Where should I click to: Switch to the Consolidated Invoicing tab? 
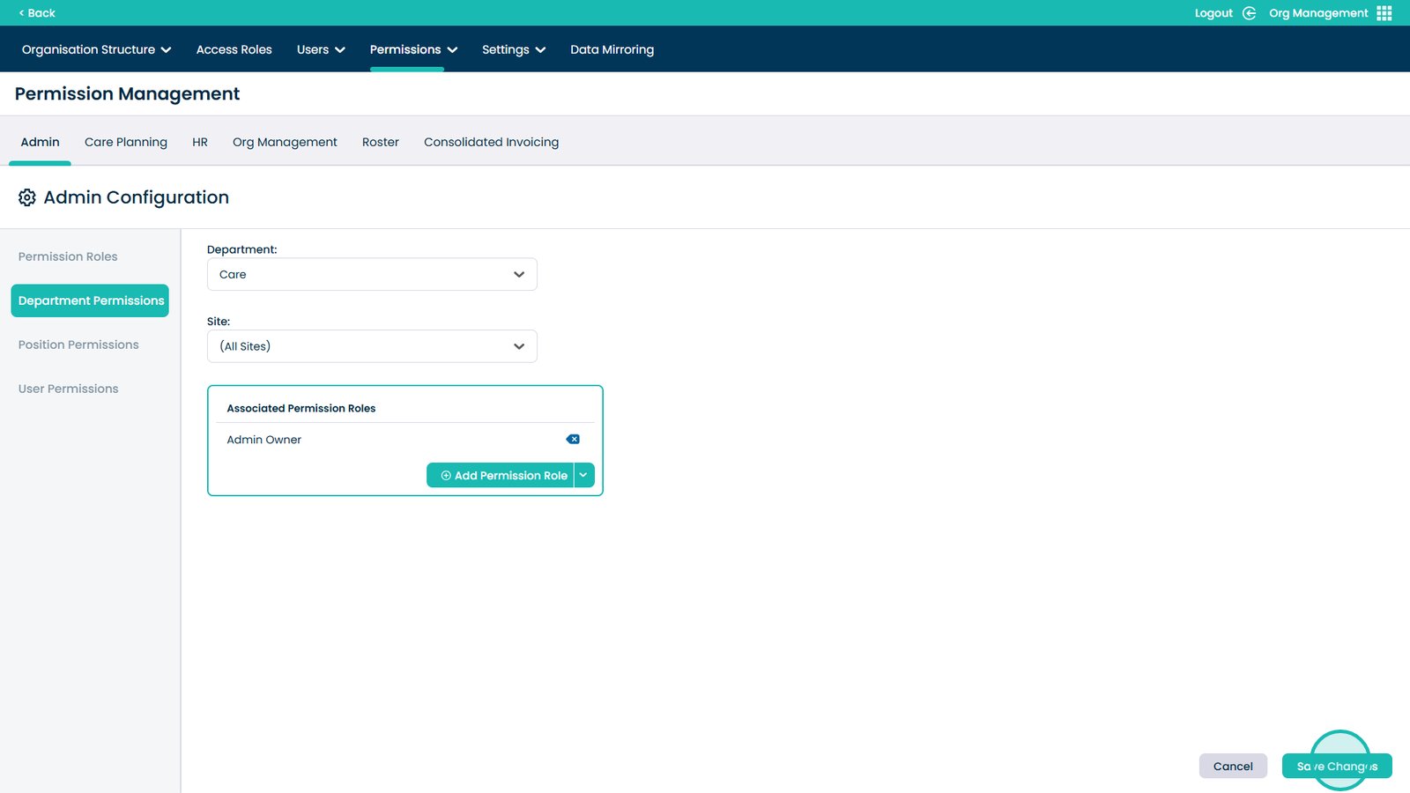pos(491,142)
